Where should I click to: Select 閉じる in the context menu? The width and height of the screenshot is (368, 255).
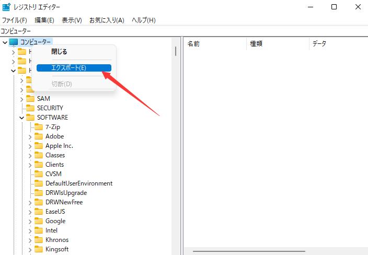click(59, 52)
